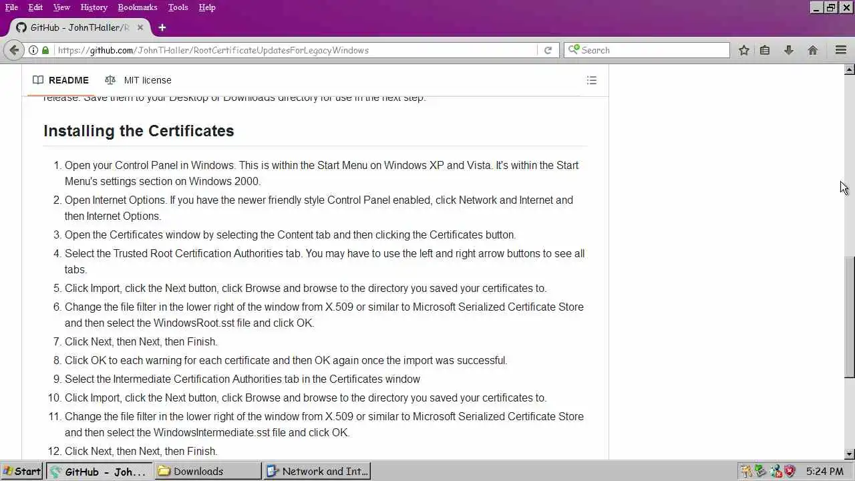Open the Windows Start button
855x481 pixels.
(22, 471)
